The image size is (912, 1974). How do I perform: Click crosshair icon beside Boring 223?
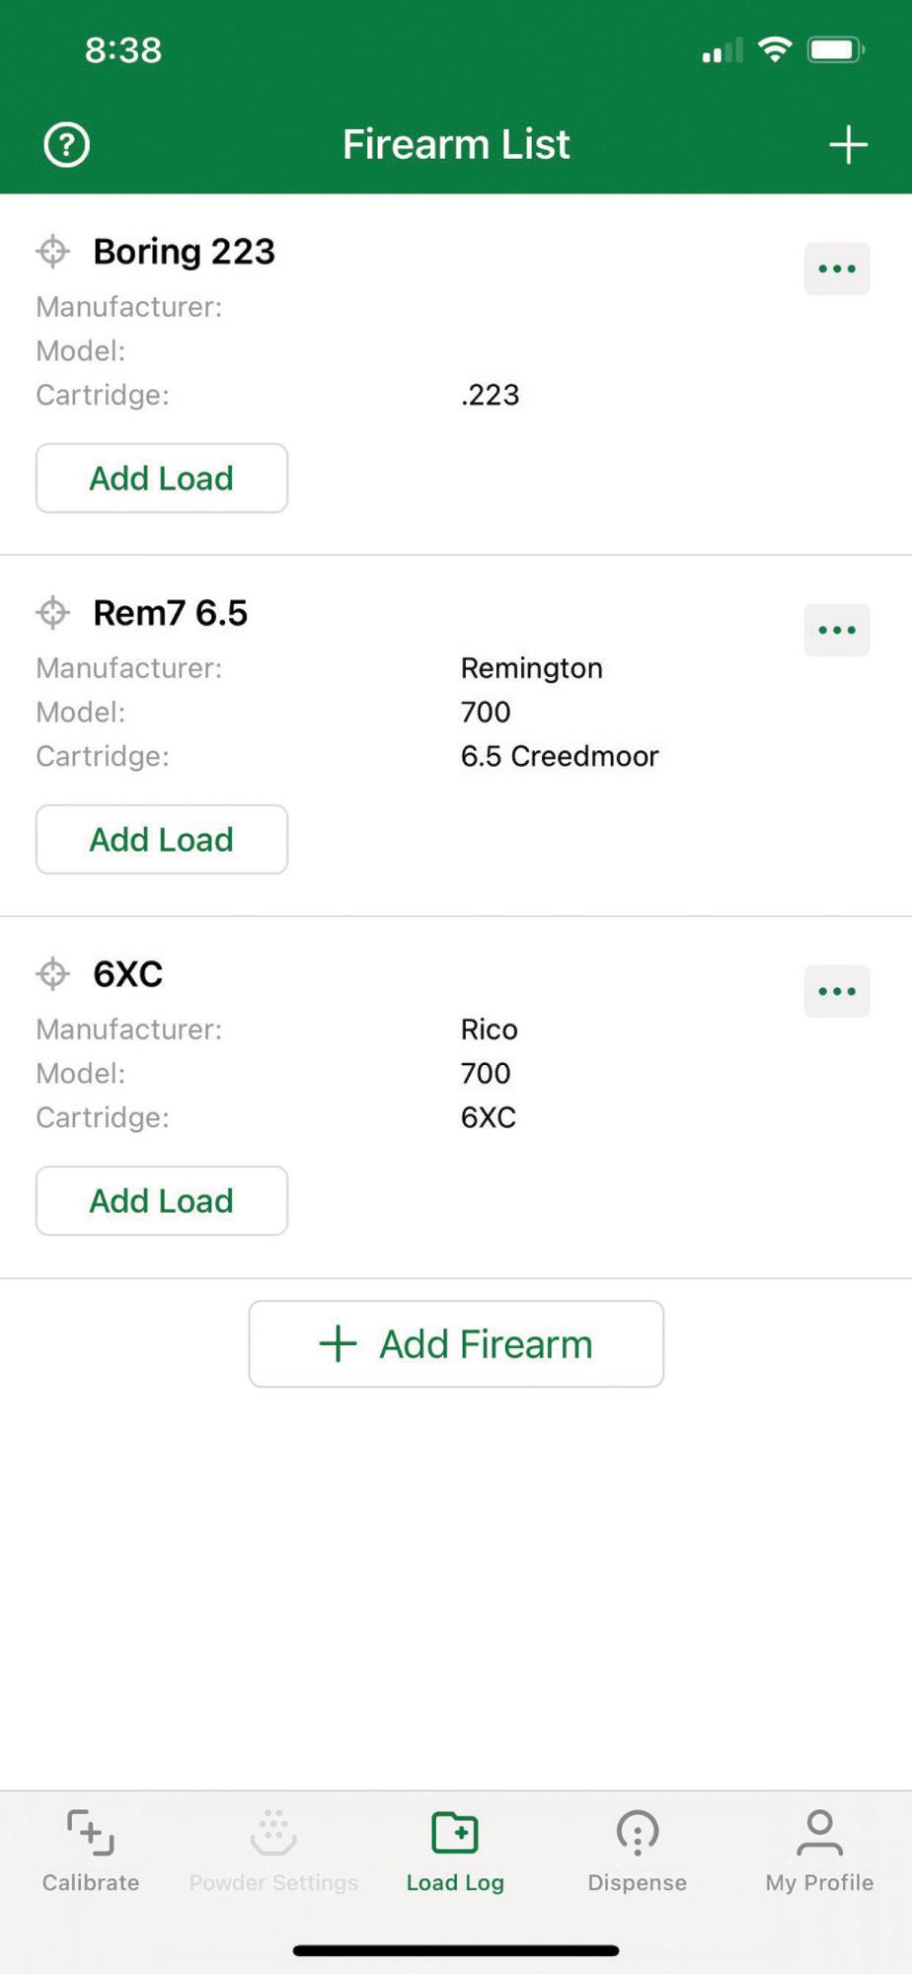[53, 252]
